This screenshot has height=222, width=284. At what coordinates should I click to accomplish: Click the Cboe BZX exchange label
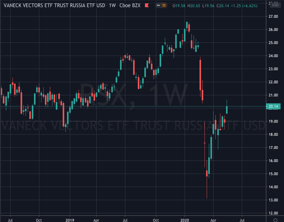[130, 5]
